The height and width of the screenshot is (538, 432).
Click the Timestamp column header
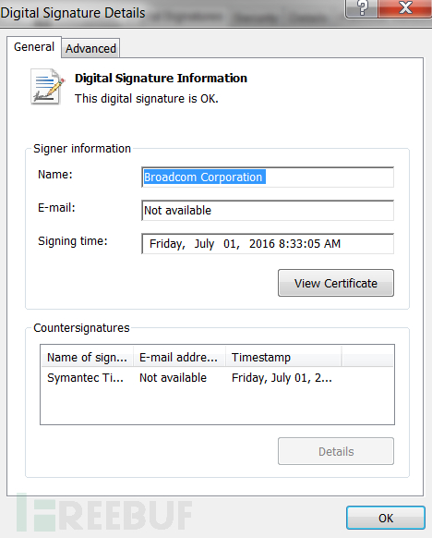point(283,357)
